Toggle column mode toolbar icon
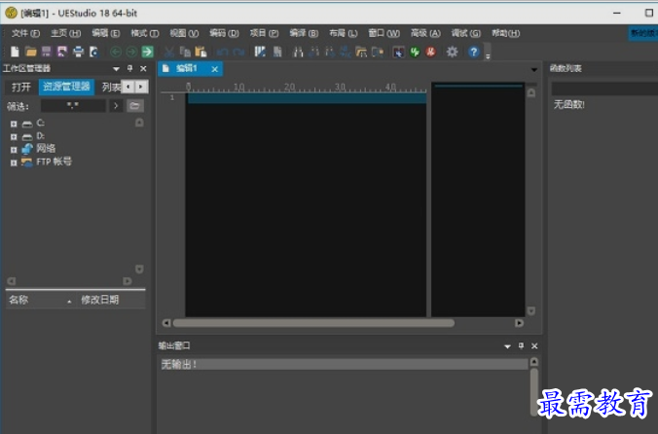The height and width of the screenshot is (434, 658). point(260,52)
